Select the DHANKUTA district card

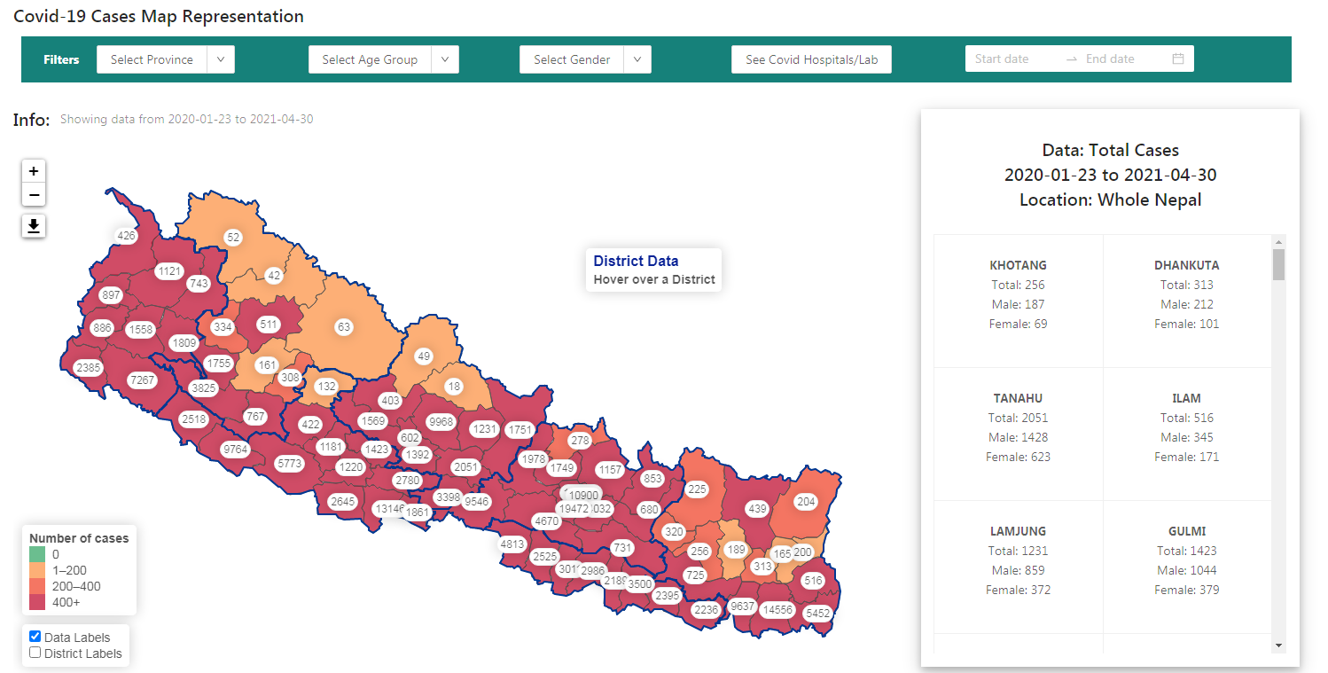[1187, 301]
